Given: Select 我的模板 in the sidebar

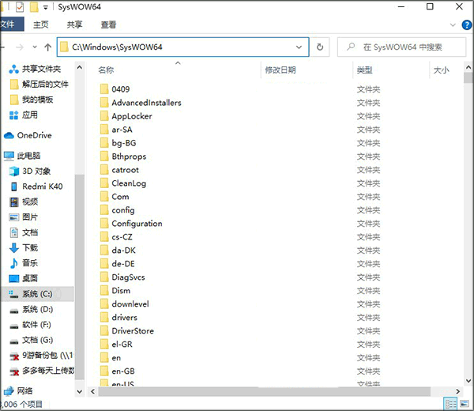Looking at the screenshot, I should 31,100.
